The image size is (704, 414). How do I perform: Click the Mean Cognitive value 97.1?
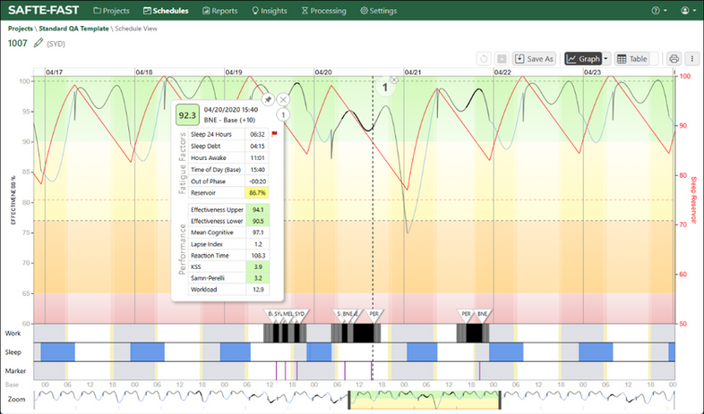258,232
